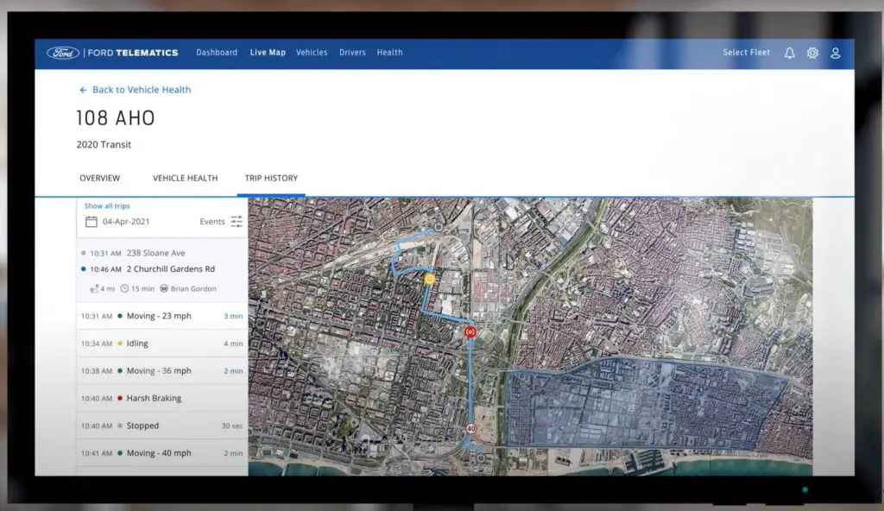This screenshot has height=511, width=884.
Task: Open the Dashboard menu
Action: point(217,53)
